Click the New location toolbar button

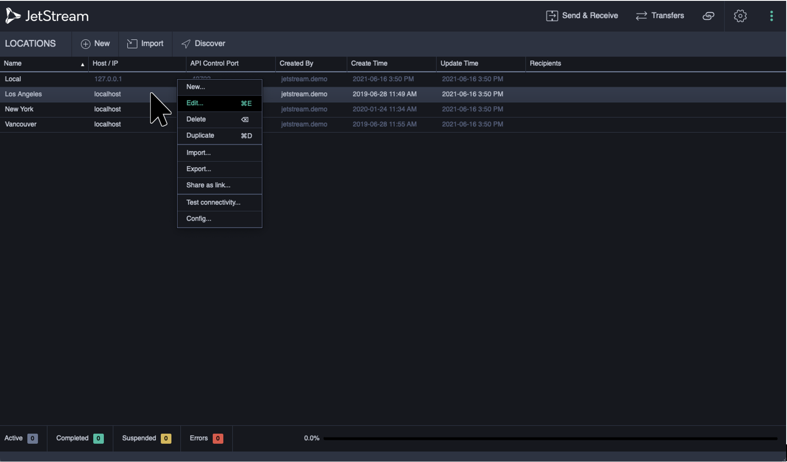[95, 44]
